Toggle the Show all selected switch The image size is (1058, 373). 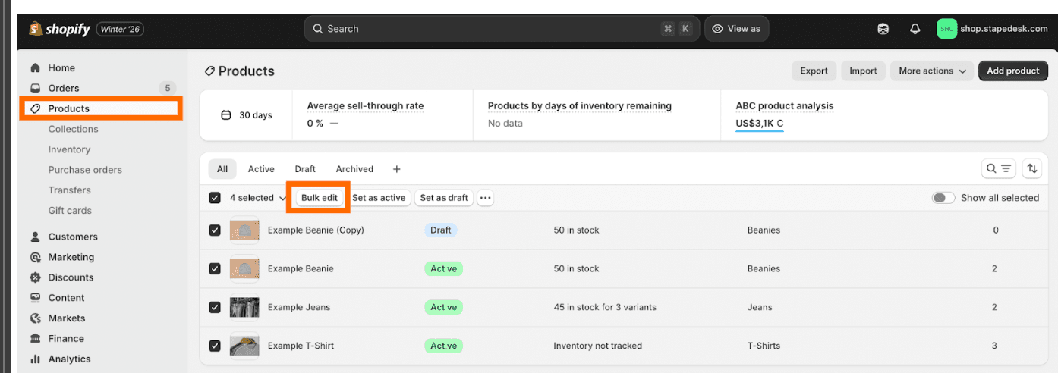[943, 198]
